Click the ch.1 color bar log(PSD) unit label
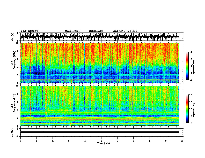This screenshot has height=158, width=205. coord(194,67)
